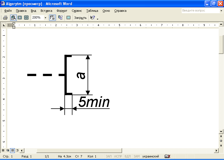Click the На 4.3см position indicator

pos(64,156)
